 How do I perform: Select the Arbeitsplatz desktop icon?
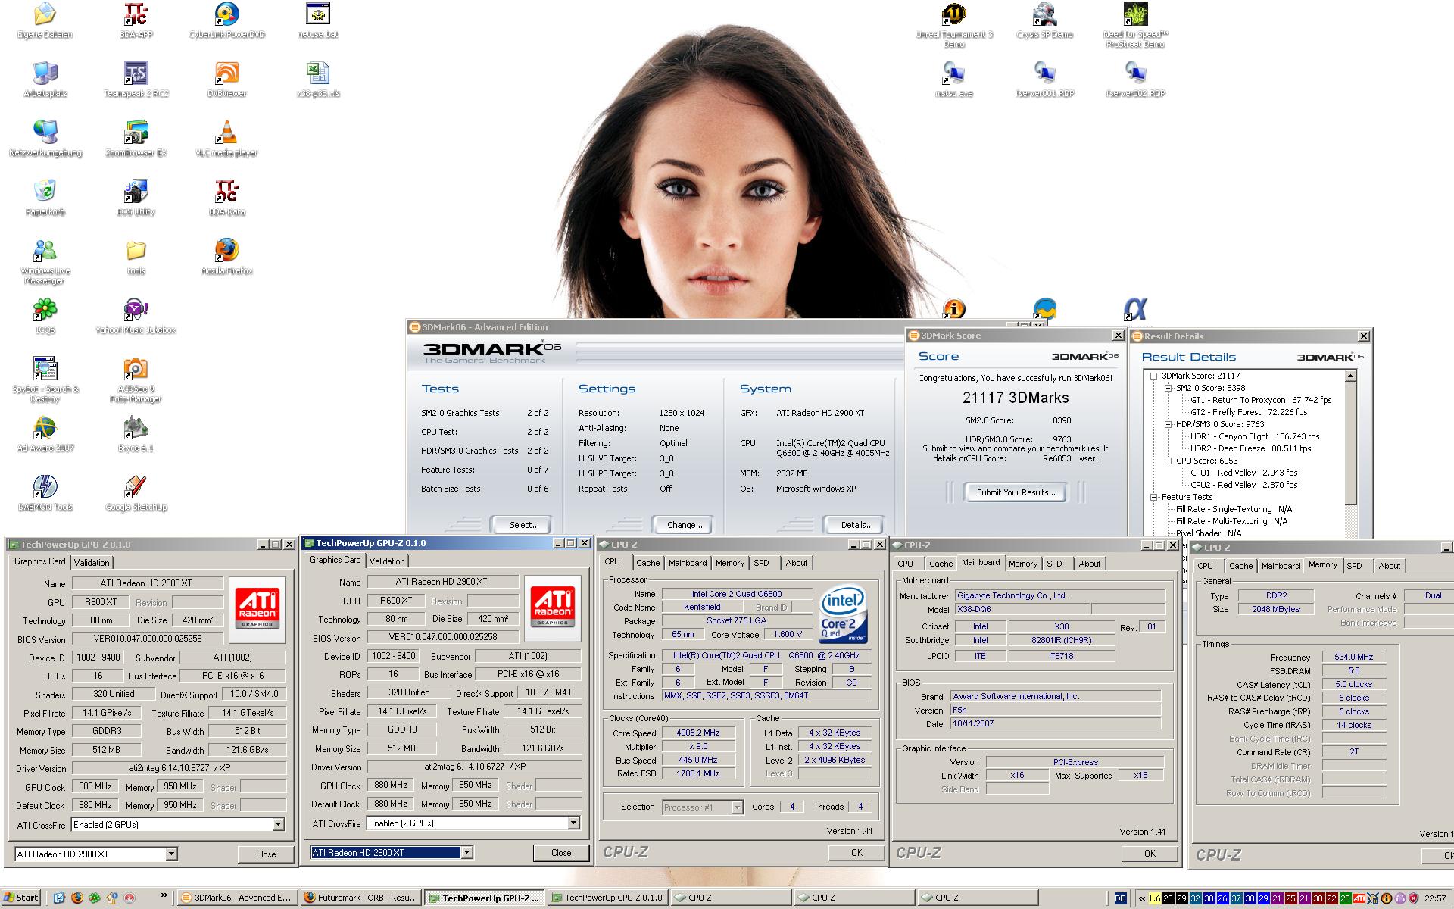pos(45,80)
